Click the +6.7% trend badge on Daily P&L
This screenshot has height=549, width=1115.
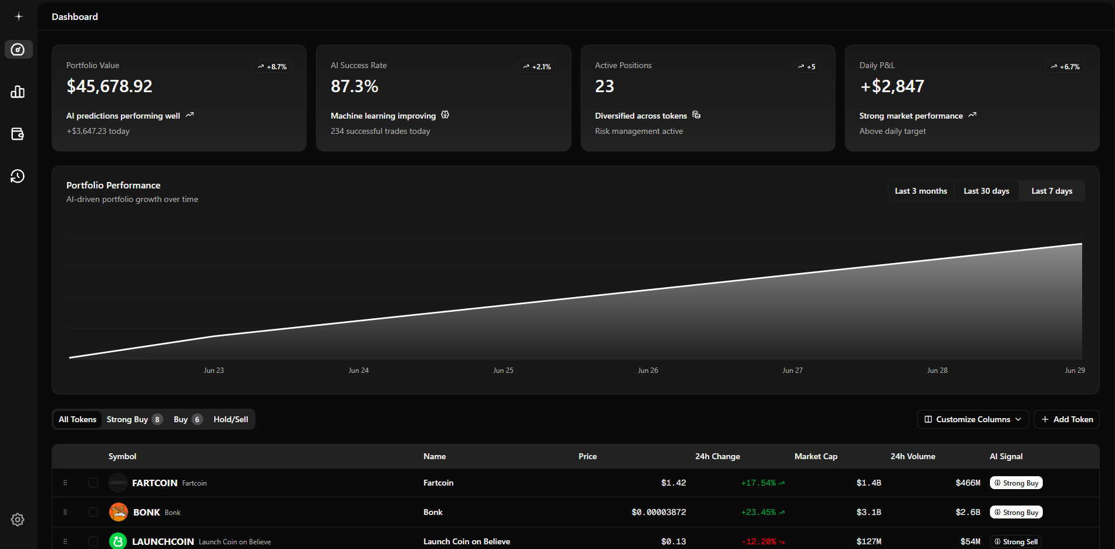pos(1065,67)
